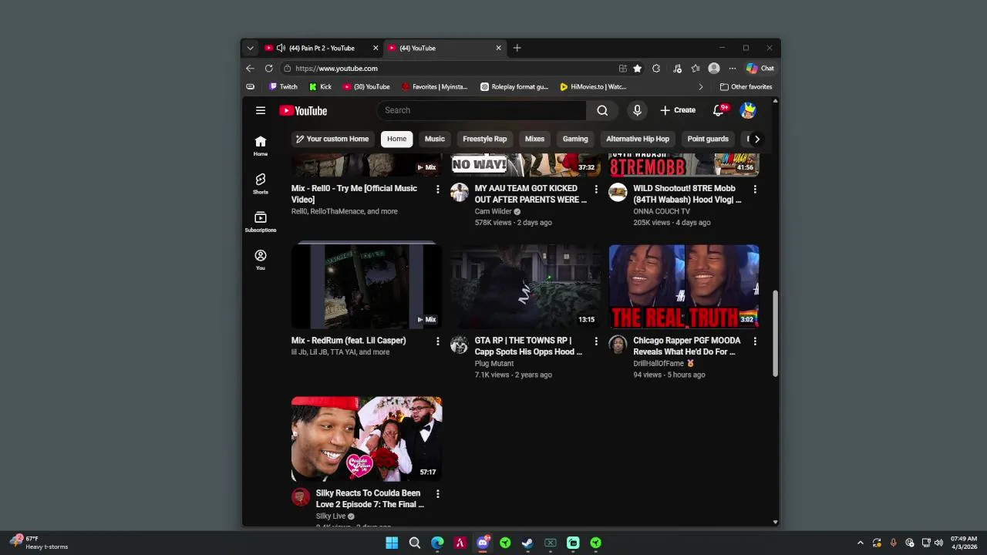The height and width of the screenshot is (555, 987).
Task: Open HiMovies.to bookmark
Action: click(593, 87)
